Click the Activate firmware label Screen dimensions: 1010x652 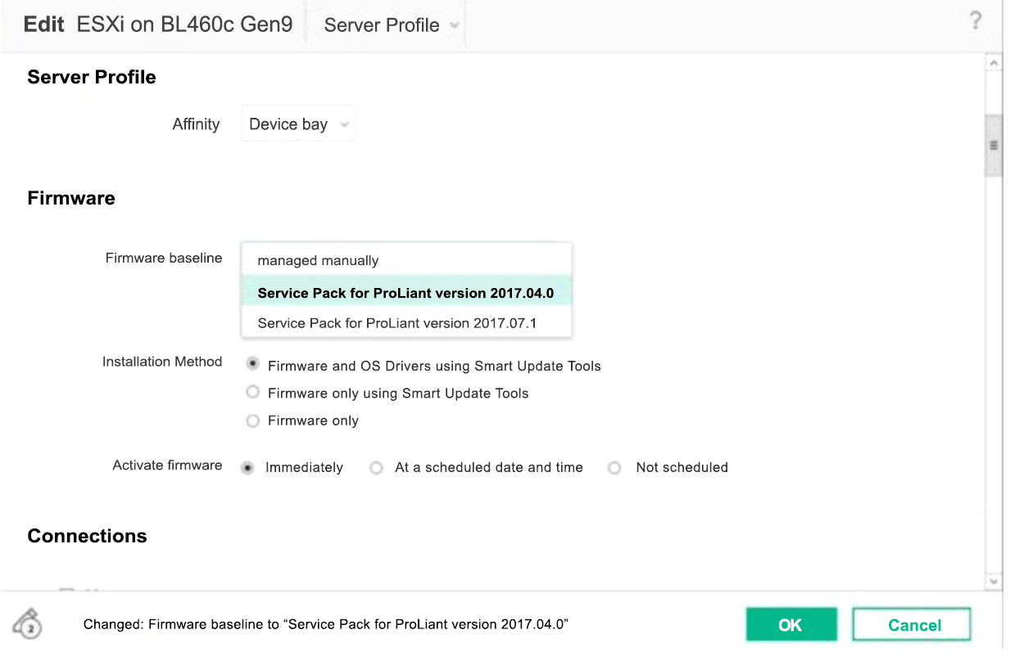pyautogui.click(x=167, y=465)
